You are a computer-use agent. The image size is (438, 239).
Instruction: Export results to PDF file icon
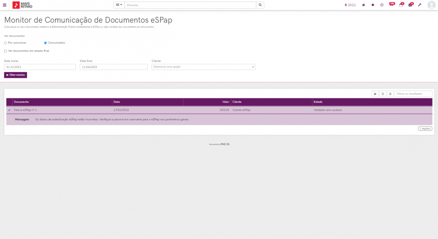pyautogui.click(x=383, y=94)
